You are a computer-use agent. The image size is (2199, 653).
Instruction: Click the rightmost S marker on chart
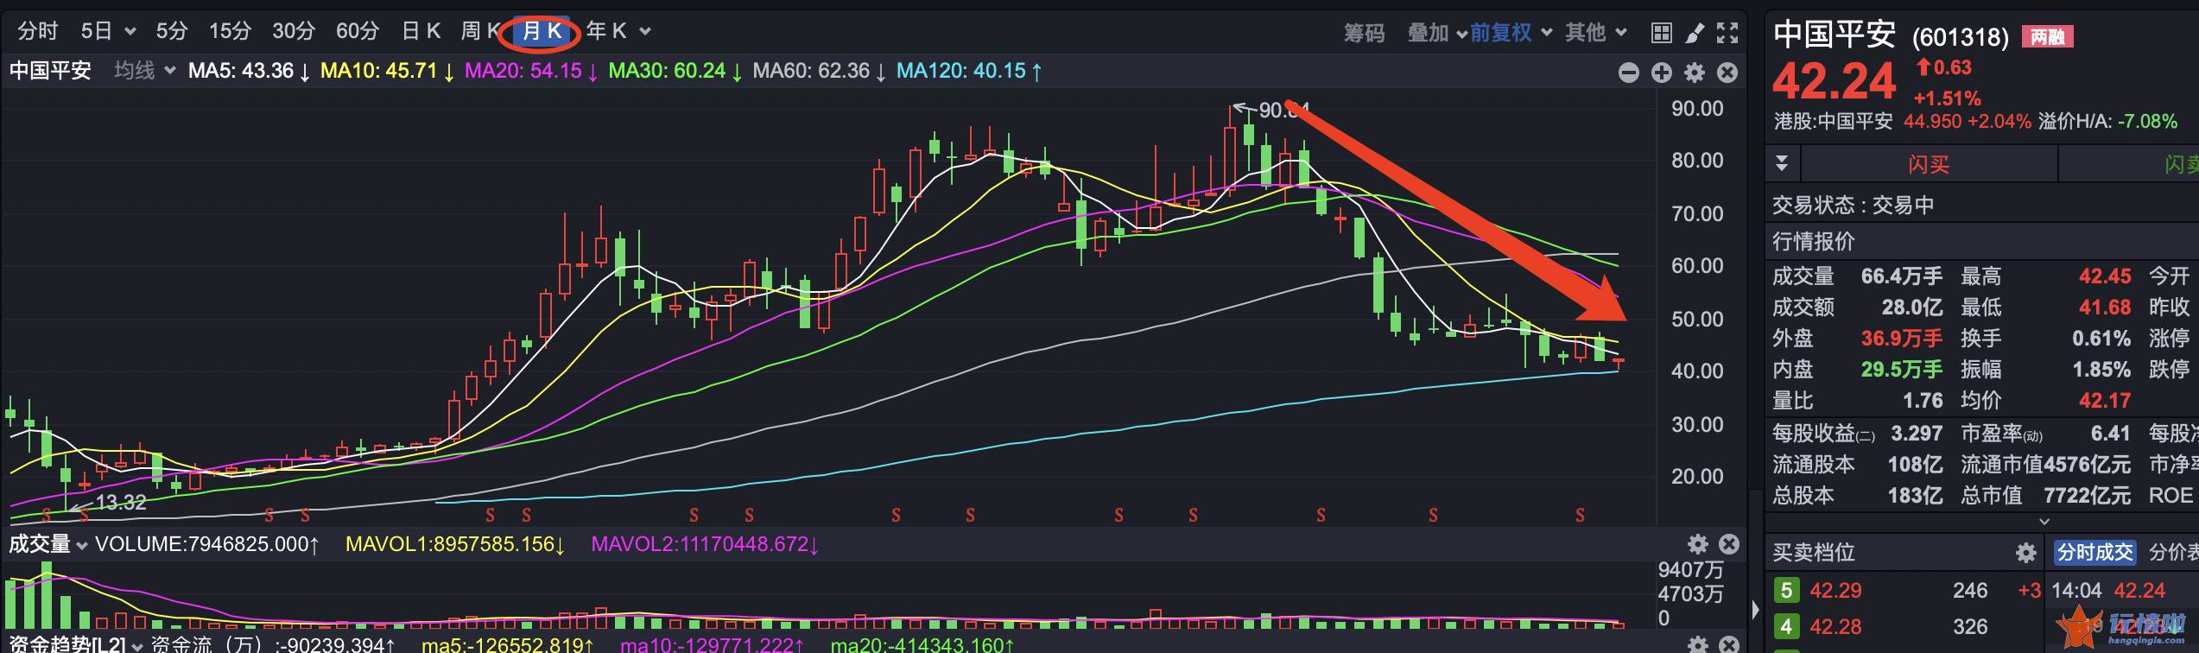pos(1580,516)
